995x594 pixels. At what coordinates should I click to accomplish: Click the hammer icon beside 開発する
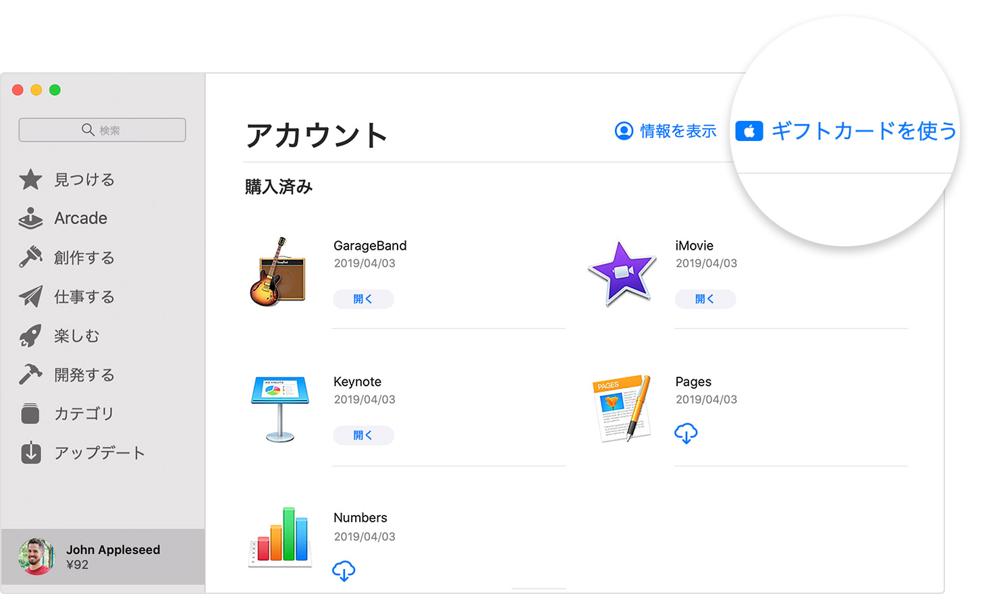(30, 374)
